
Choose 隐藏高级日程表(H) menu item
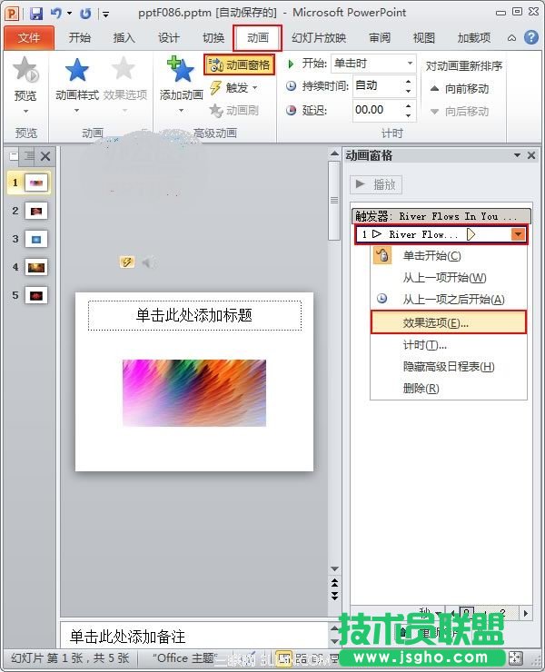pyautogui.click(x=449, y=367)
